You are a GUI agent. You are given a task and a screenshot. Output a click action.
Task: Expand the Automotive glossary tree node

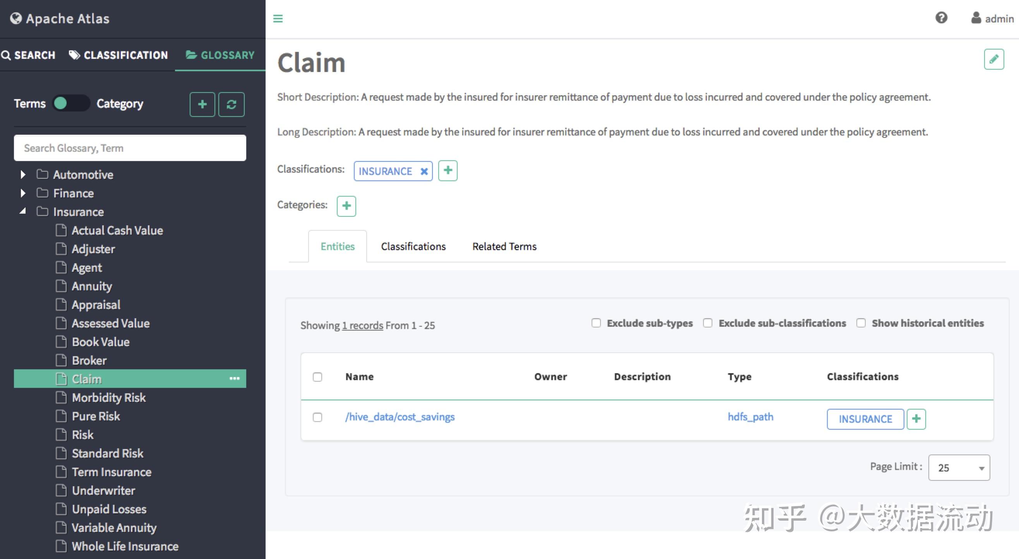(22, 175)
